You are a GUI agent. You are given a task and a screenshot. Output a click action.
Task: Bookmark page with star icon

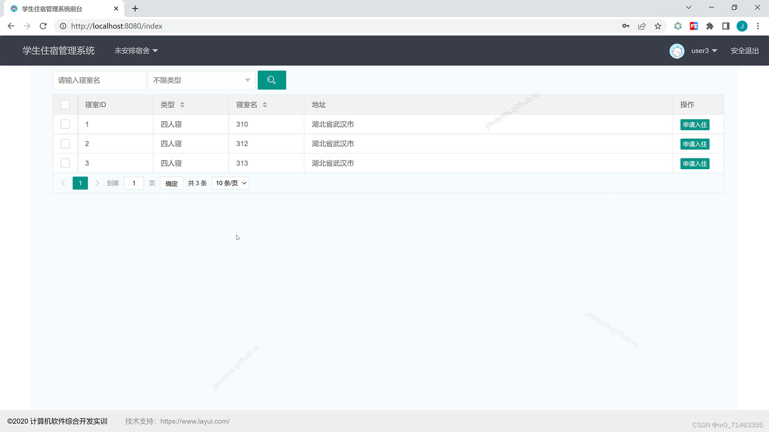(658, 26)
